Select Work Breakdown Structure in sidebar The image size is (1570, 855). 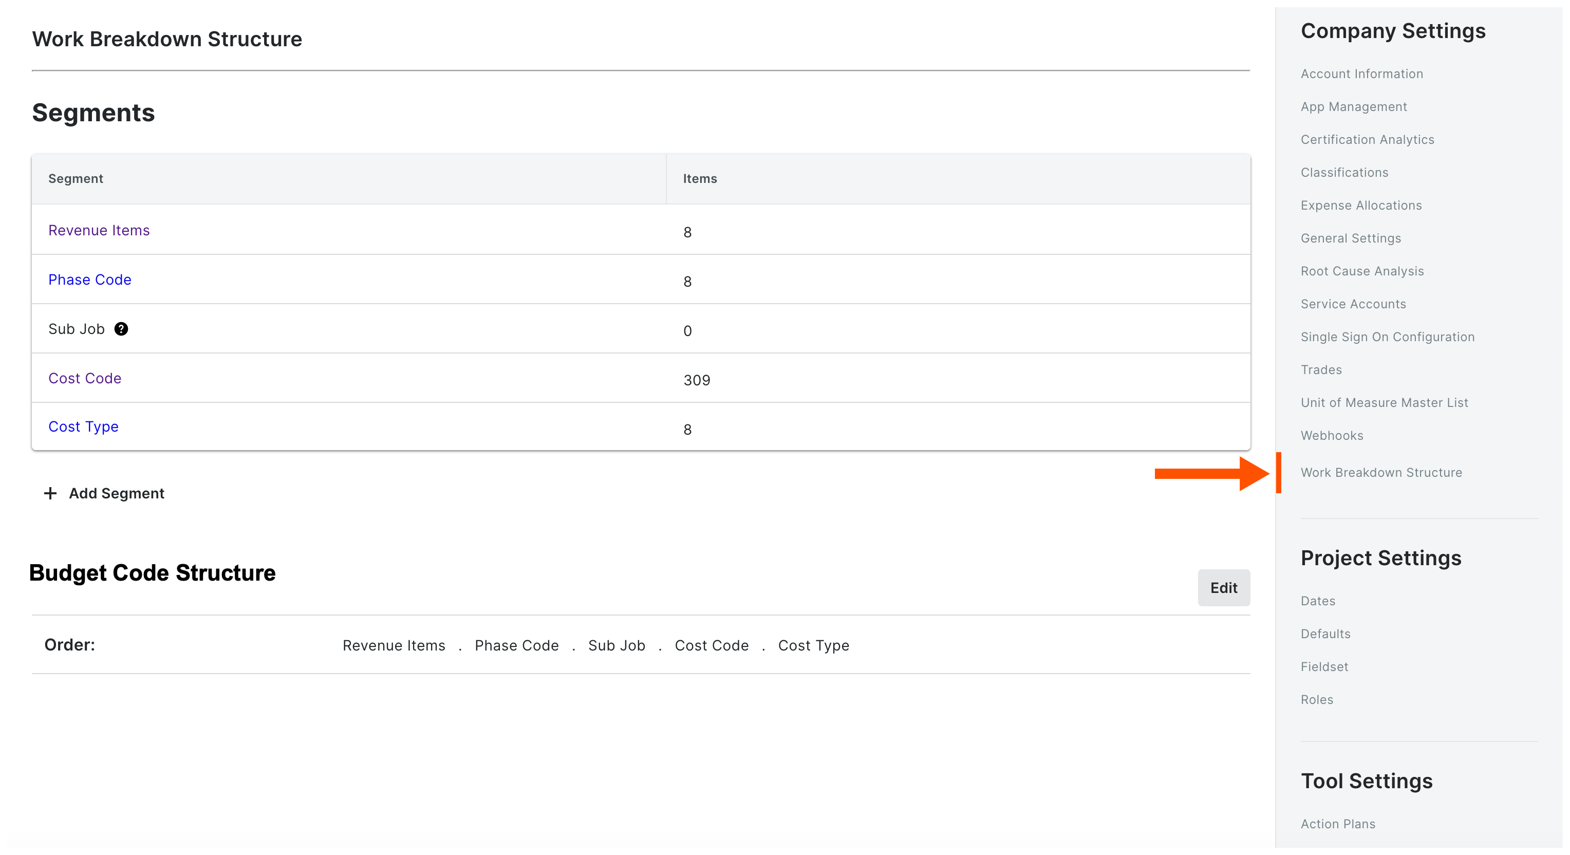pos(1381,473)
